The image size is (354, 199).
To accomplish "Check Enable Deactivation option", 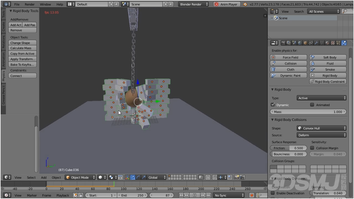I will point(273,193).
